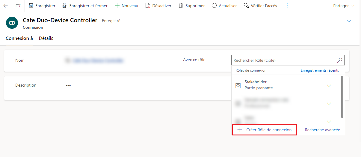Click Enregistrements récents link
The image size is (361, 157).
pos(320,70)
